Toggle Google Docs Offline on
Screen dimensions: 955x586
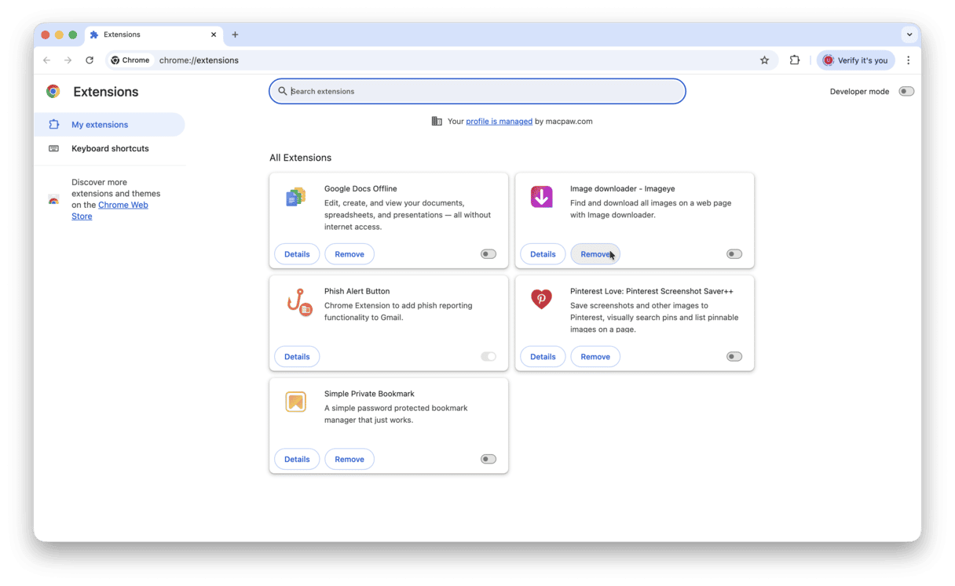coord(488,253)
